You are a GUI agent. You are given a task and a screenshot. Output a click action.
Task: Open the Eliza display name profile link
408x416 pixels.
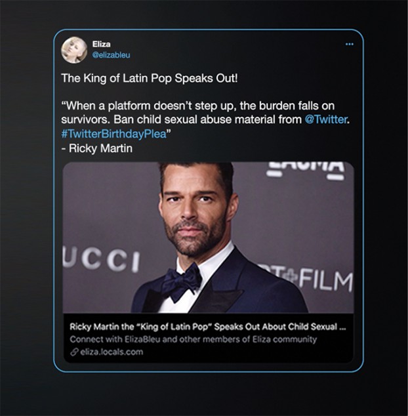tap(101, 44)
